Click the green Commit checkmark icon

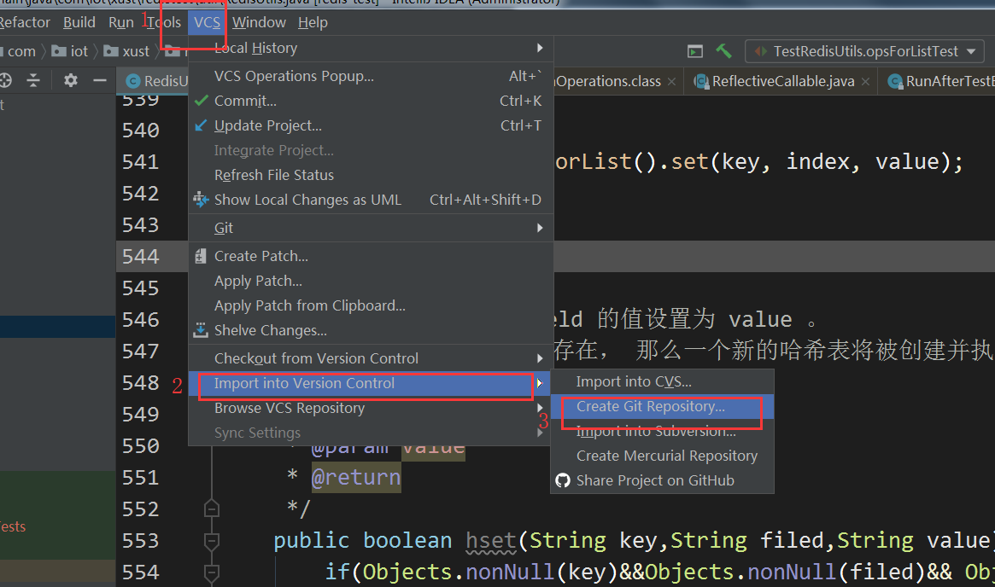[202, 101]
